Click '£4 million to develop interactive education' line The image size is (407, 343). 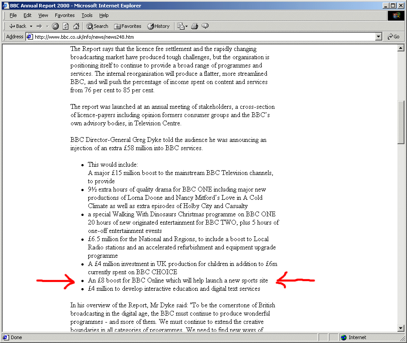click(x=174, y=289)
